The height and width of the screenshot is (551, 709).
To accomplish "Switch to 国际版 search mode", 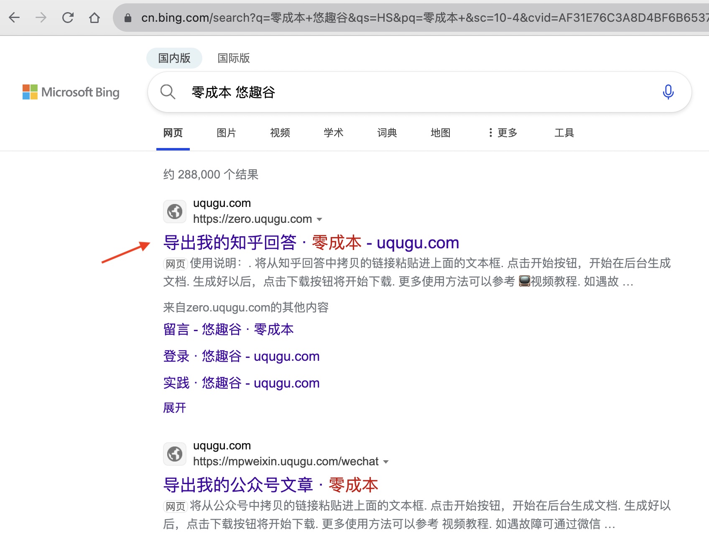I will 234,58.
